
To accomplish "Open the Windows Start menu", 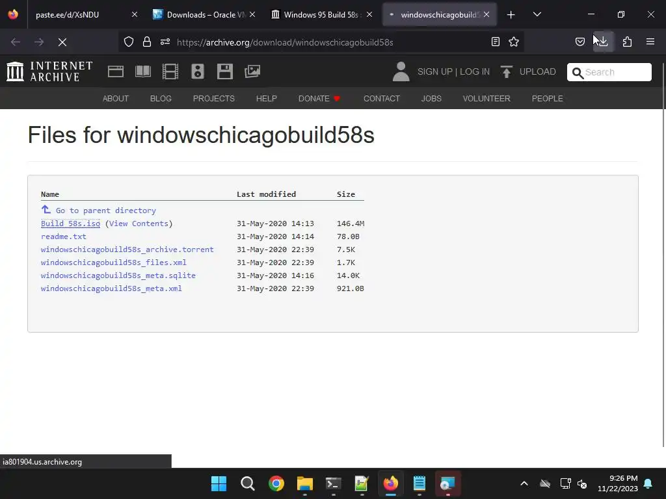I will coord(219,483).
